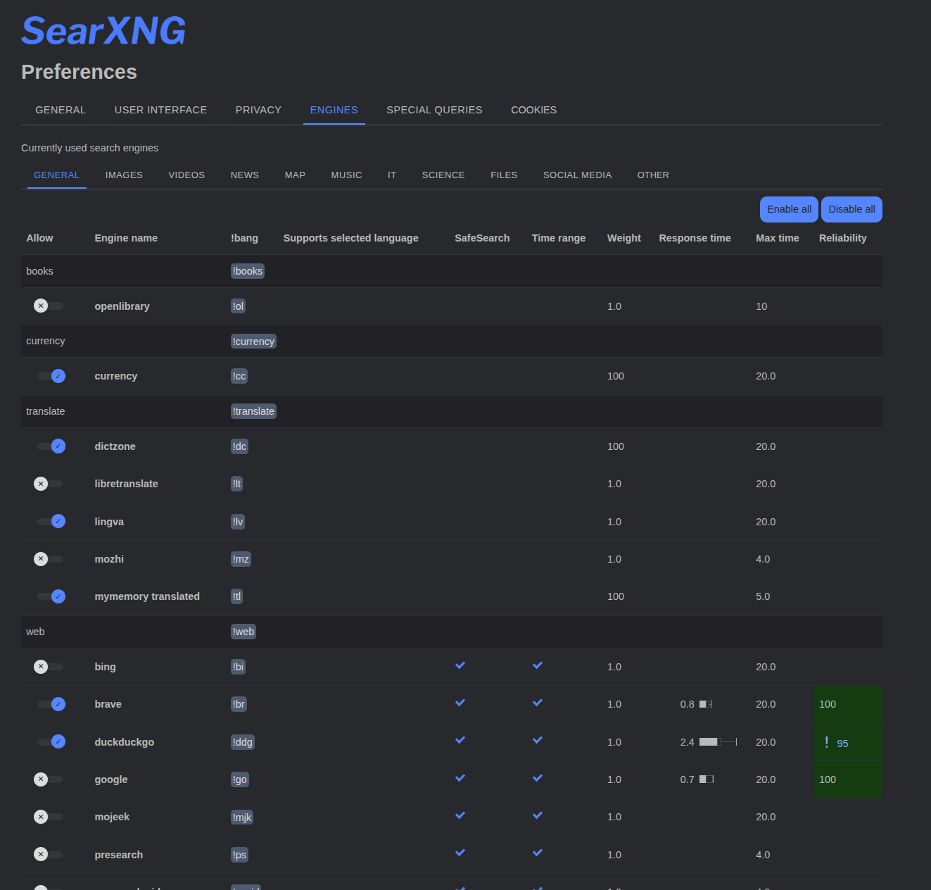Enable the libretranslate engine toggle
The width and height of the screenshot is (931, 890).
coord(49,484)
